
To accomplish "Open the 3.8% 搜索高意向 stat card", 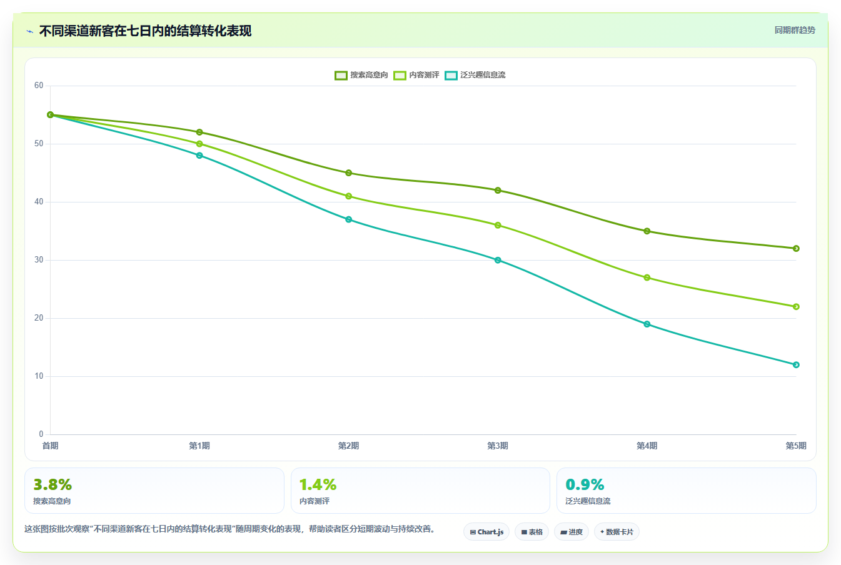I will 154,491.
